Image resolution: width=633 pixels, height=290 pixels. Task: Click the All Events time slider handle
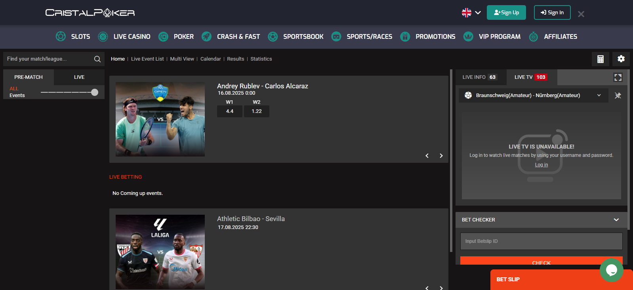tap(95, 92)
